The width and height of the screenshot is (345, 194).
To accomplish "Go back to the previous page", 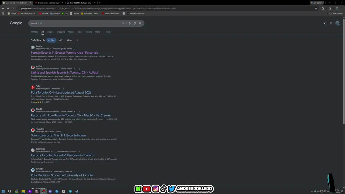I will click(3, 8).
